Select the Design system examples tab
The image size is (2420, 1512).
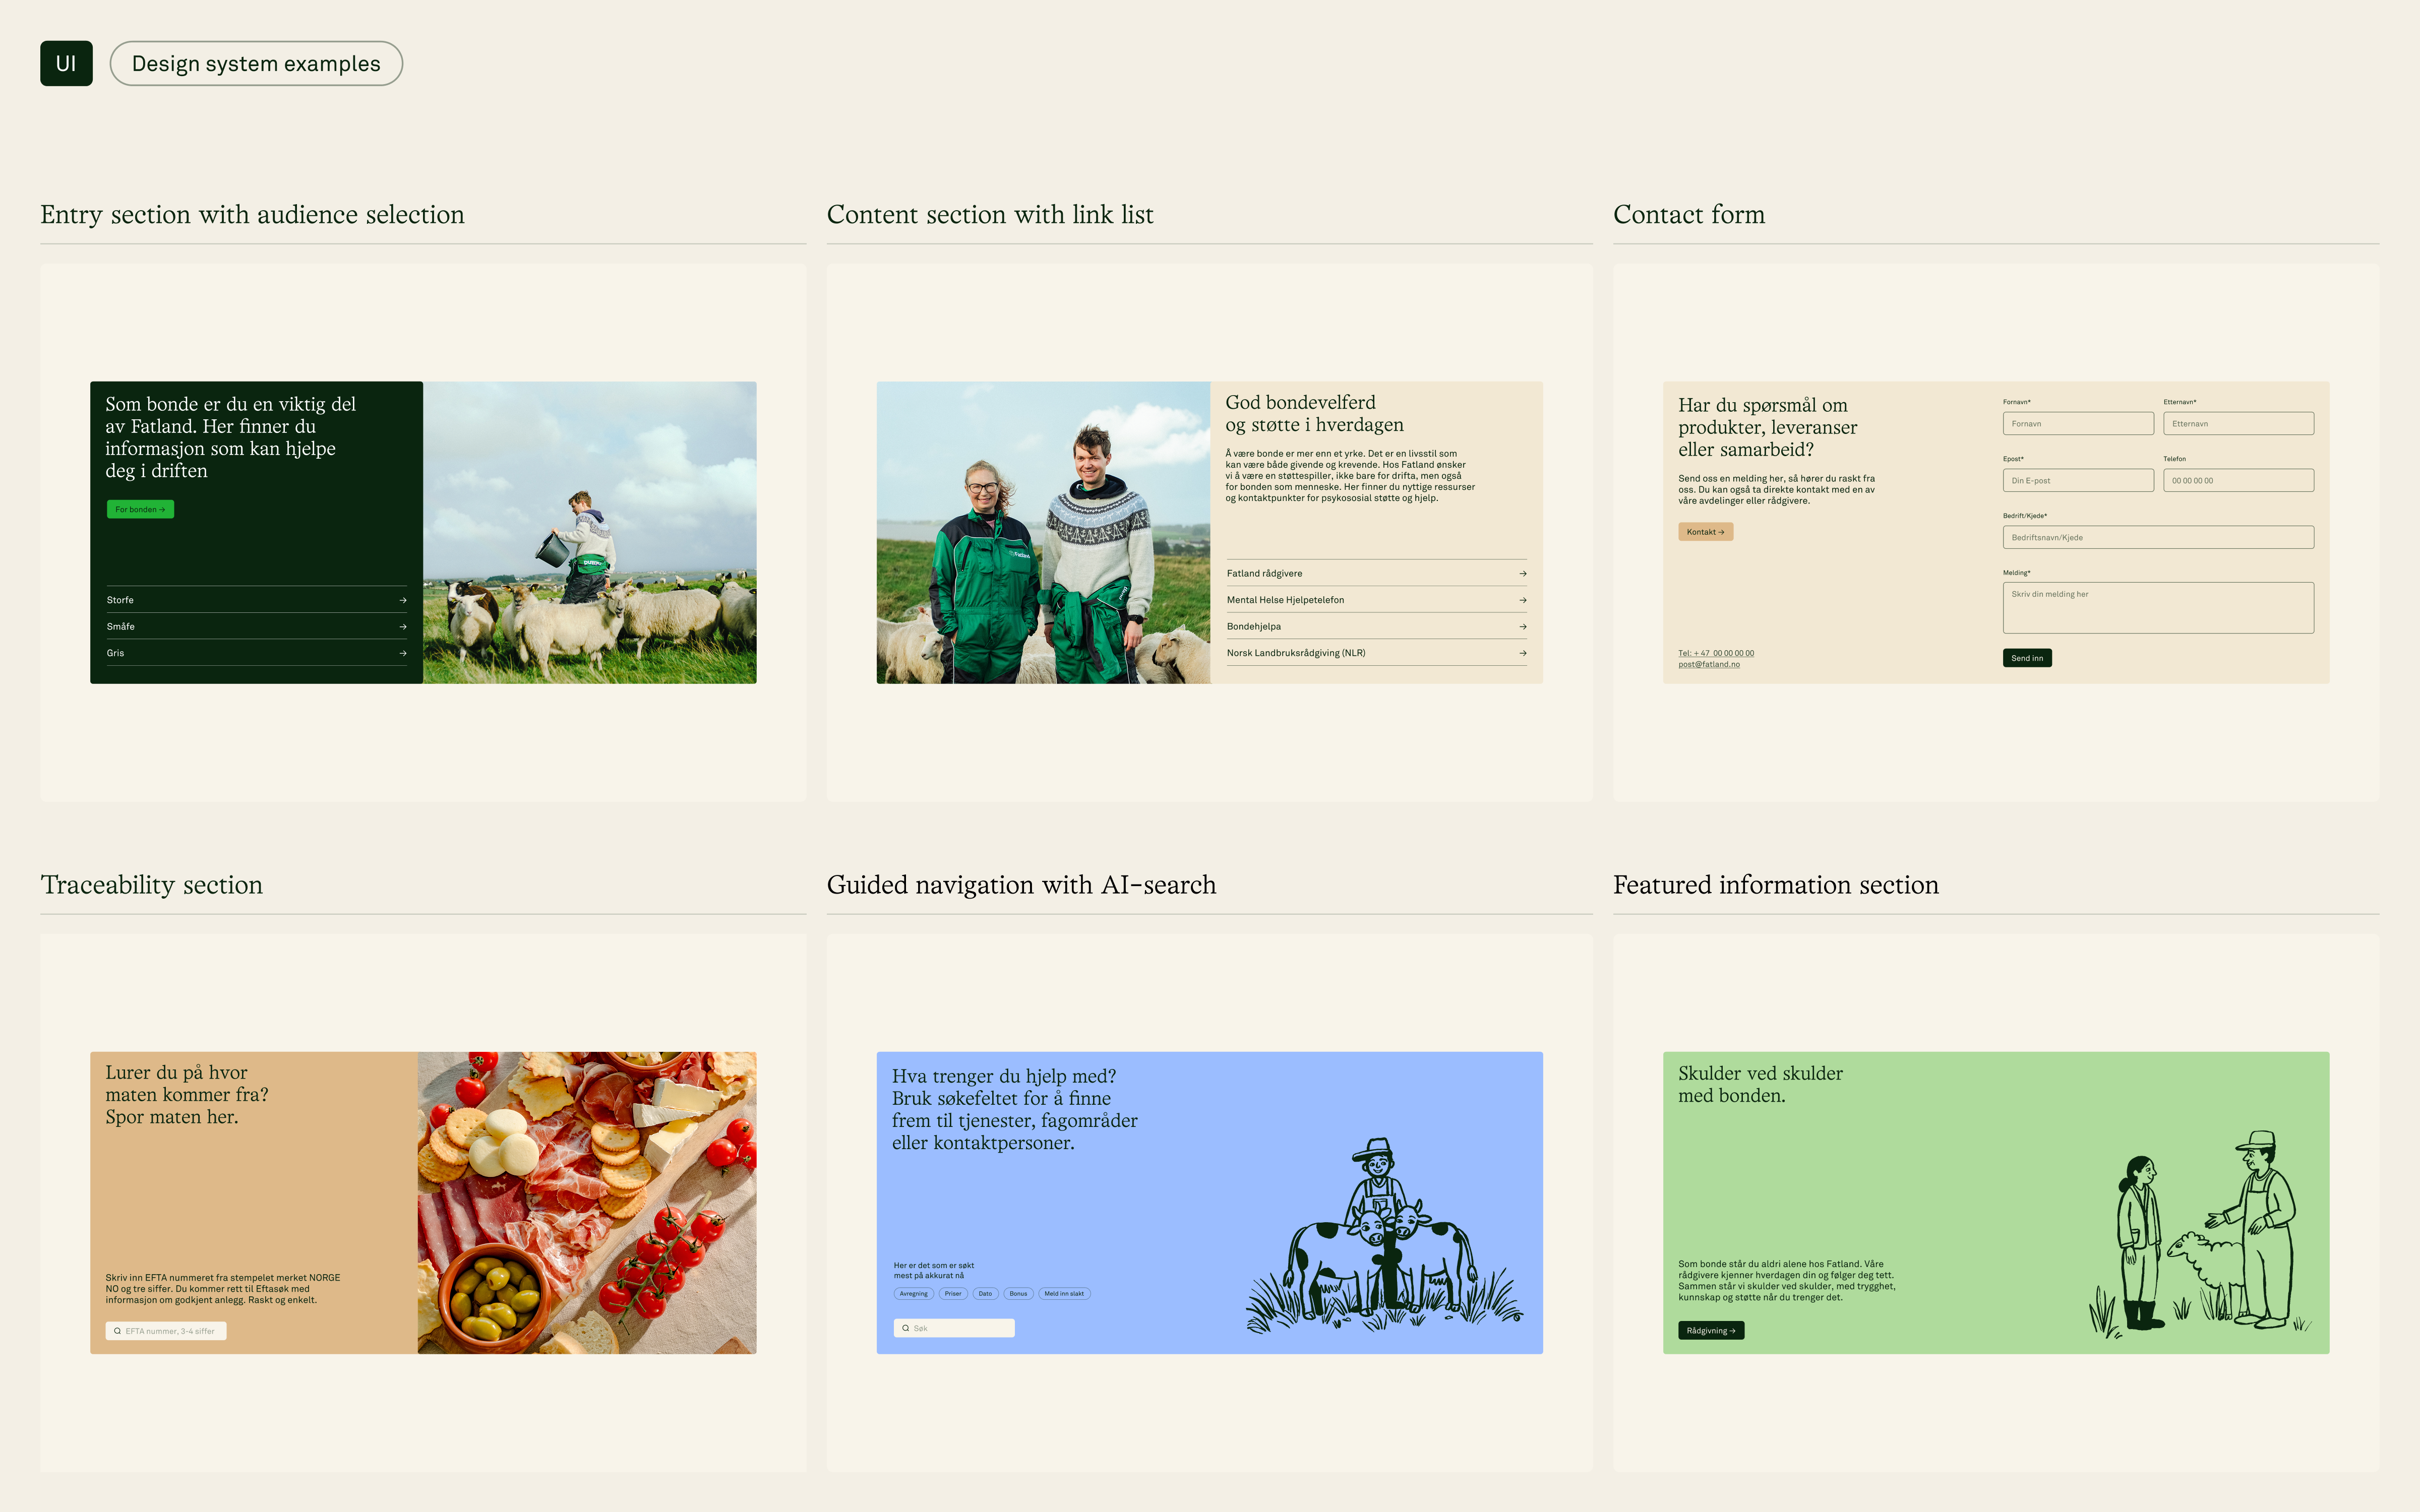[256, 63]
